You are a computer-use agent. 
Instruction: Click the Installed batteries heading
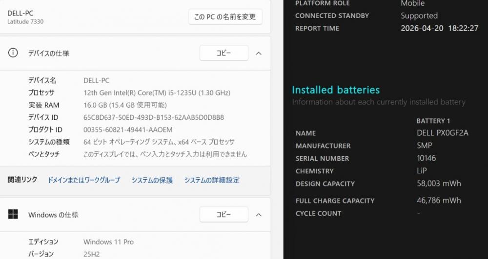[x=335, y=90]
